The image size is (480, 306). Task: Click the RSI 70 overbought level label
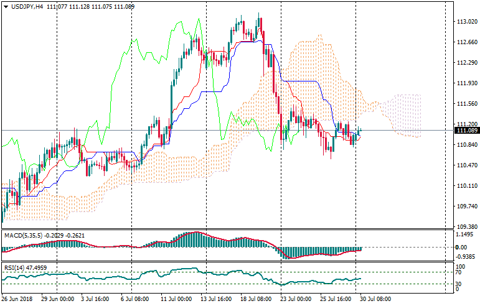click(459, 272)
